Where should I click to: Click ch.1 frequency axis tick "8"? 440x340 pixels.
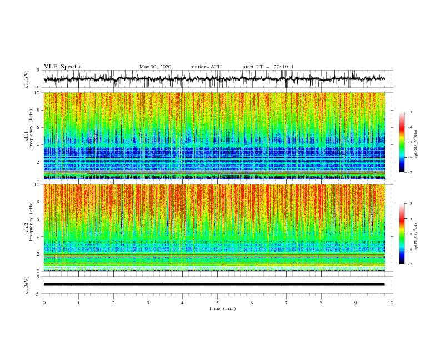(39, 110)
